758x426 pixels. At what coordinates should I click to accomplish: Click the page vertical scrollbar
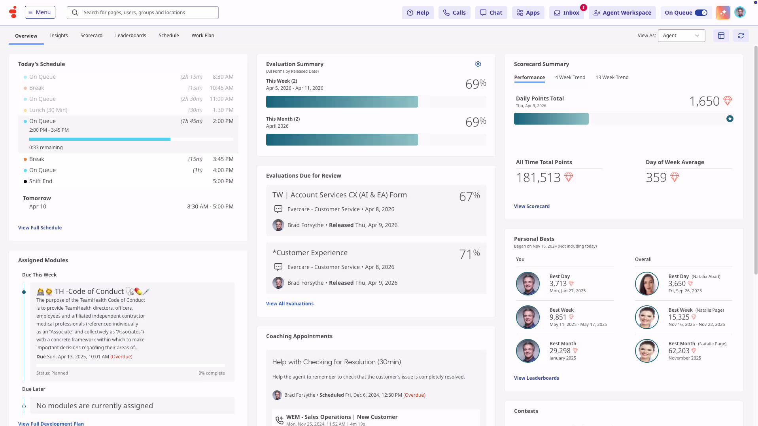click(x=756, y=160)
